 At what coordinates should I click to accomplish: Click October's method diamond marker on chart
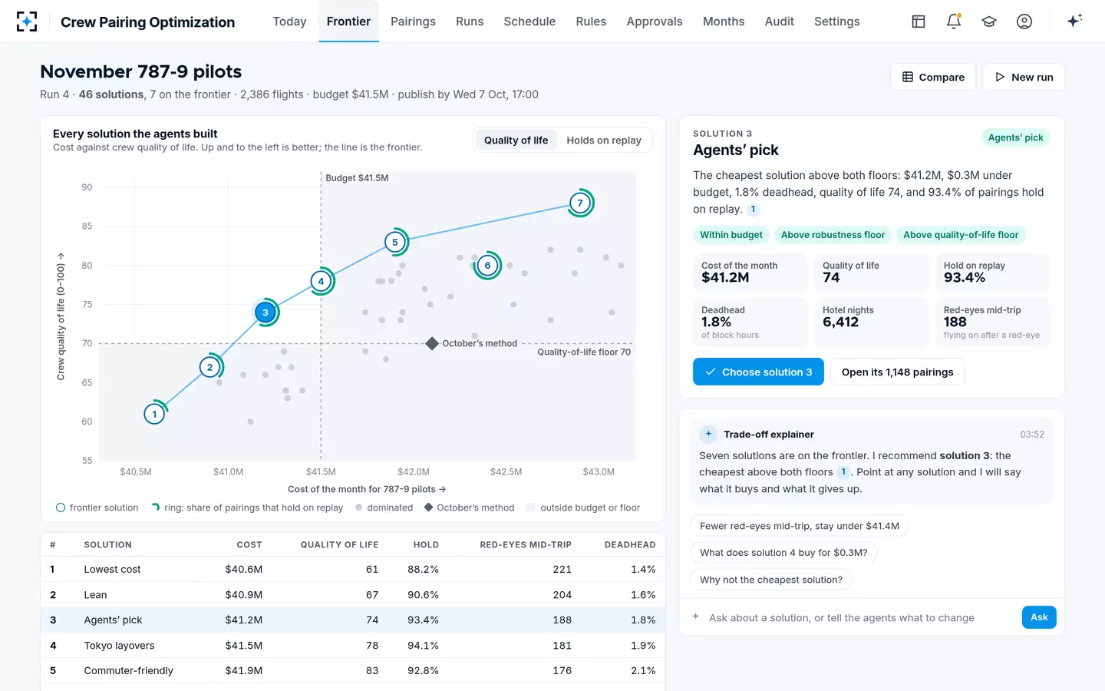coord(432,343)
